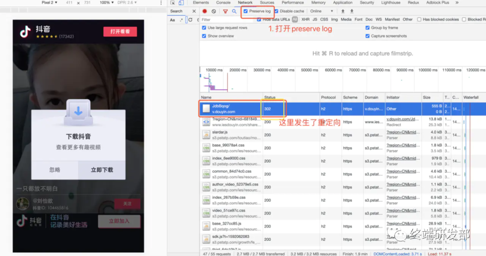
Task: Toggle the device toolbar icon
Action: (x=181, y=3)
